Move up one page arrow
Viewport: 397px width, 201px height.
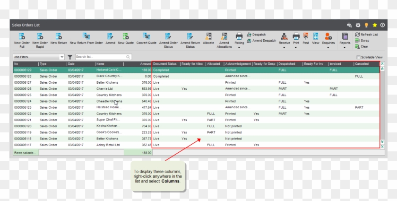click(382, 69)
